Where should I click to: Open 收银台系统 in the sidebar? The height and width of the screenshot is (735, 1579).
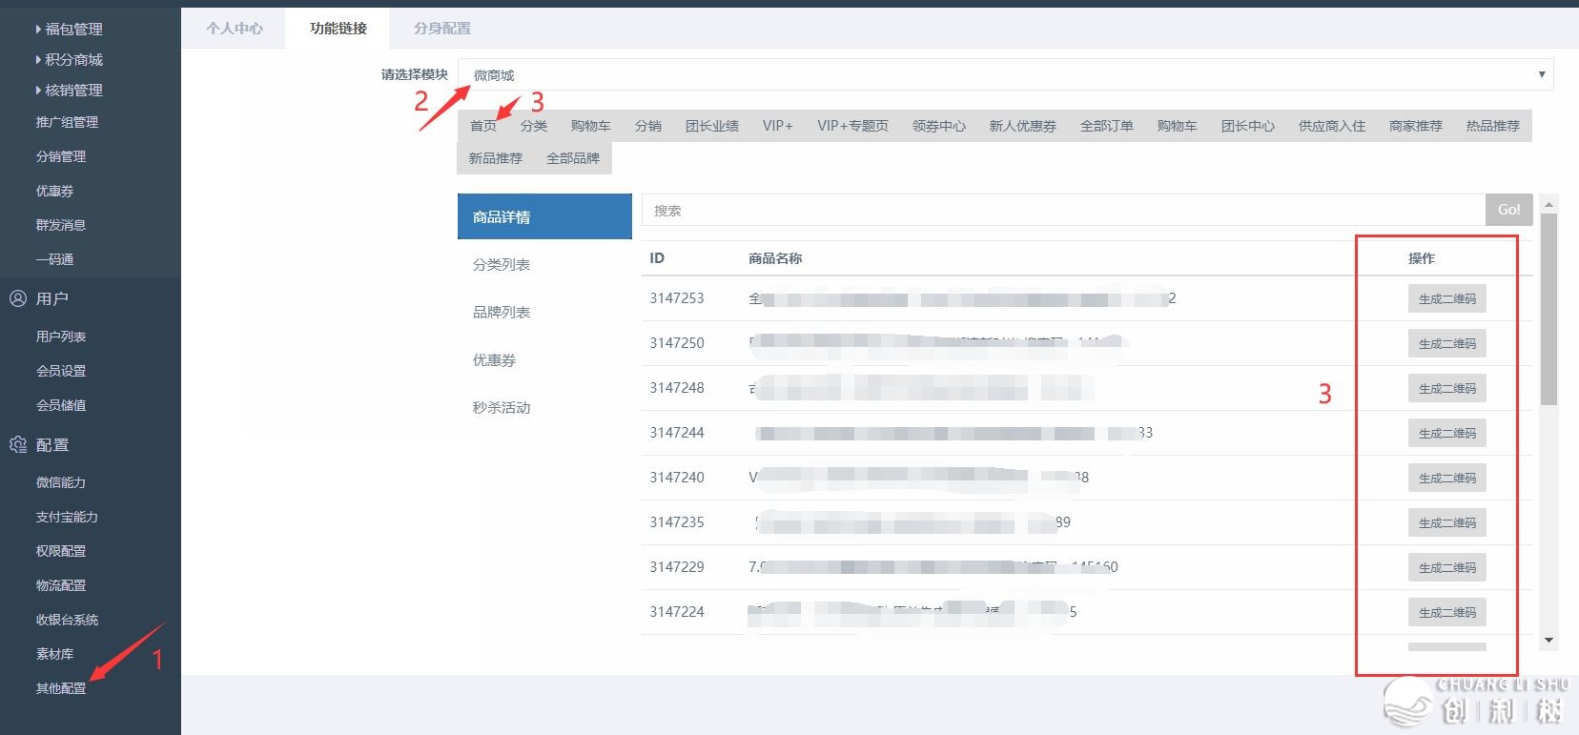click(x=67, y=620)
